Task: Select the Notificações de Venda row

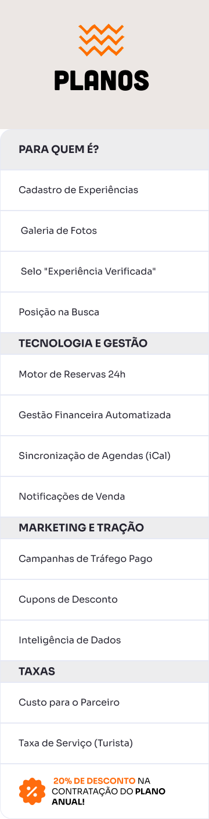Action: [105, 497]
